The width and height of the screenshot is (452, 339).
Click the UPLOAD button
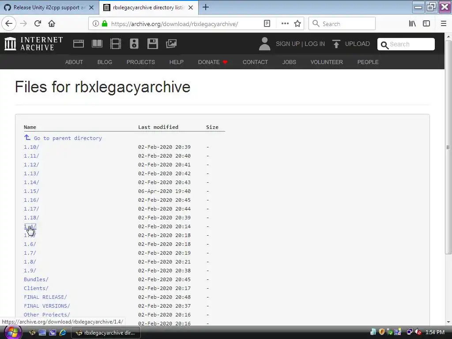point(351,44)
